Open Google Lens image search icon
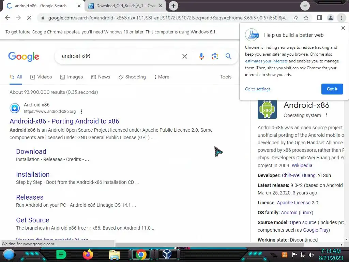The height and width of the screenshot is (262, 349). (x=215, y=56)
